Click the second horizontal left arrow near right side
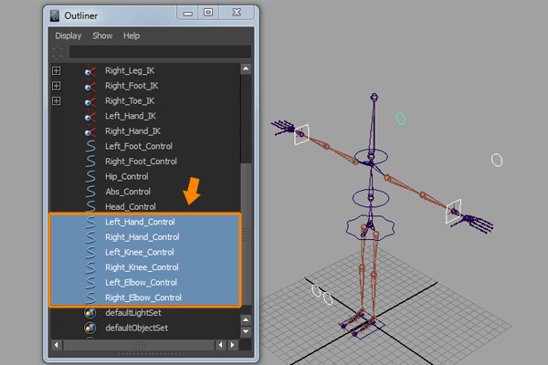Screen dimensions: 548x365 click(x=220, y=345)
